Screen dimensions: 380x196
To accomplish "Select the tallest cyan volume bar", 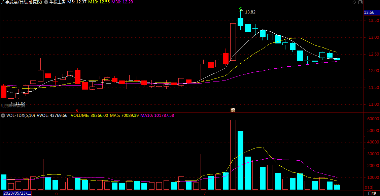I will [x=240, y=160].
